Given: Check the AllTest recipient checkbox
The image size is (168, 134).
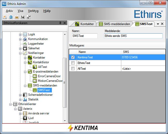Looking at the screenshot, I should point(73,68).
